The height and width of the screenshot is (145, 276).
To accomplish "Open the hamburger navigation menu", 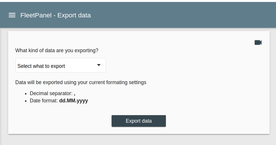I will 12,15.
